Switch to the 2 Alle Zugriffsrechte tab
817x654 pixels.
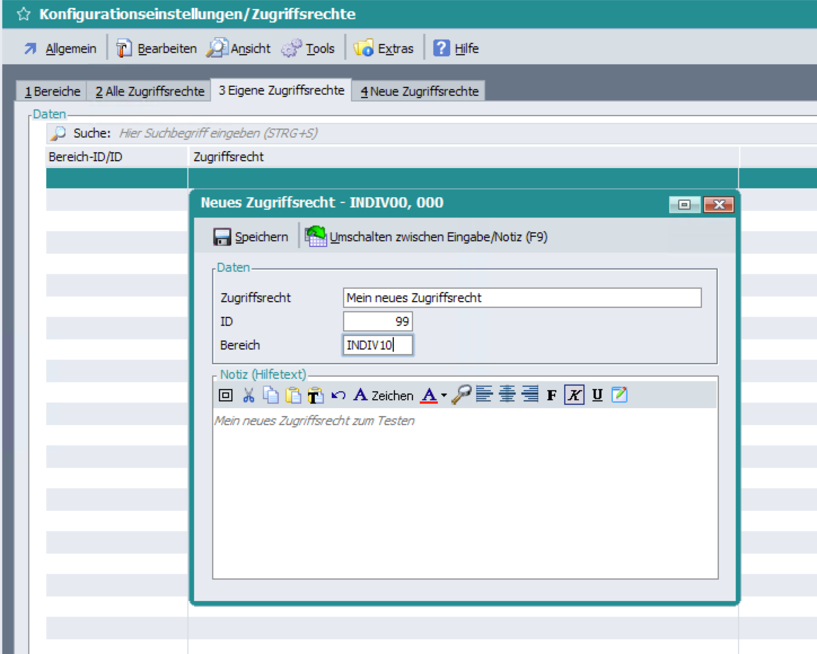point(149,91)
